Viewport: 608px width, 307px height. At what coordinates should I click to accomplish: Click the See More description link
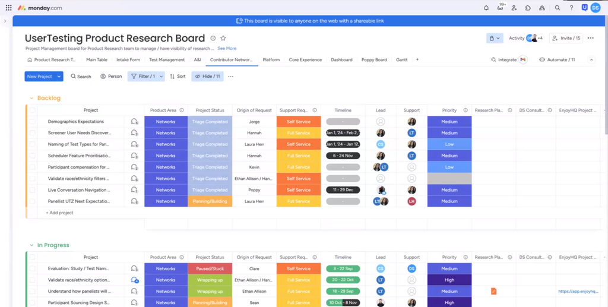227,49
